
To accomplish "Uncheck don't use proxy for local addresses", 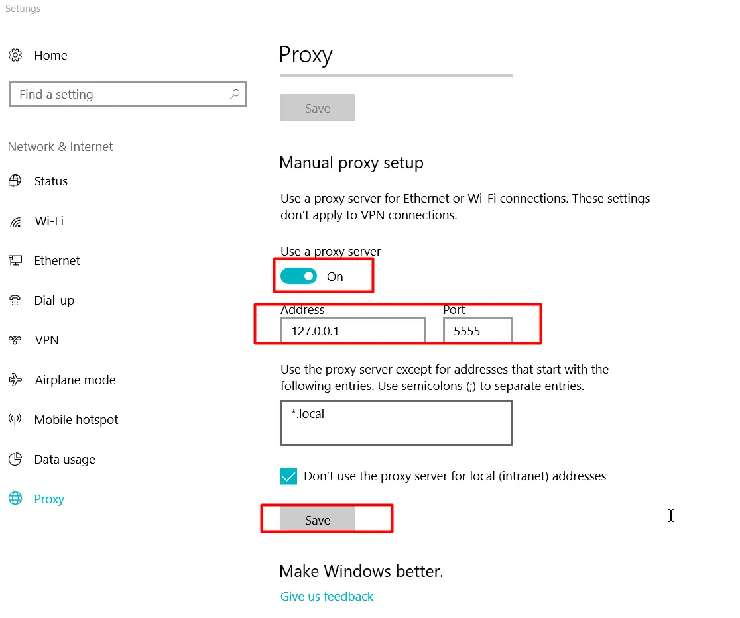I will [288, 476].
